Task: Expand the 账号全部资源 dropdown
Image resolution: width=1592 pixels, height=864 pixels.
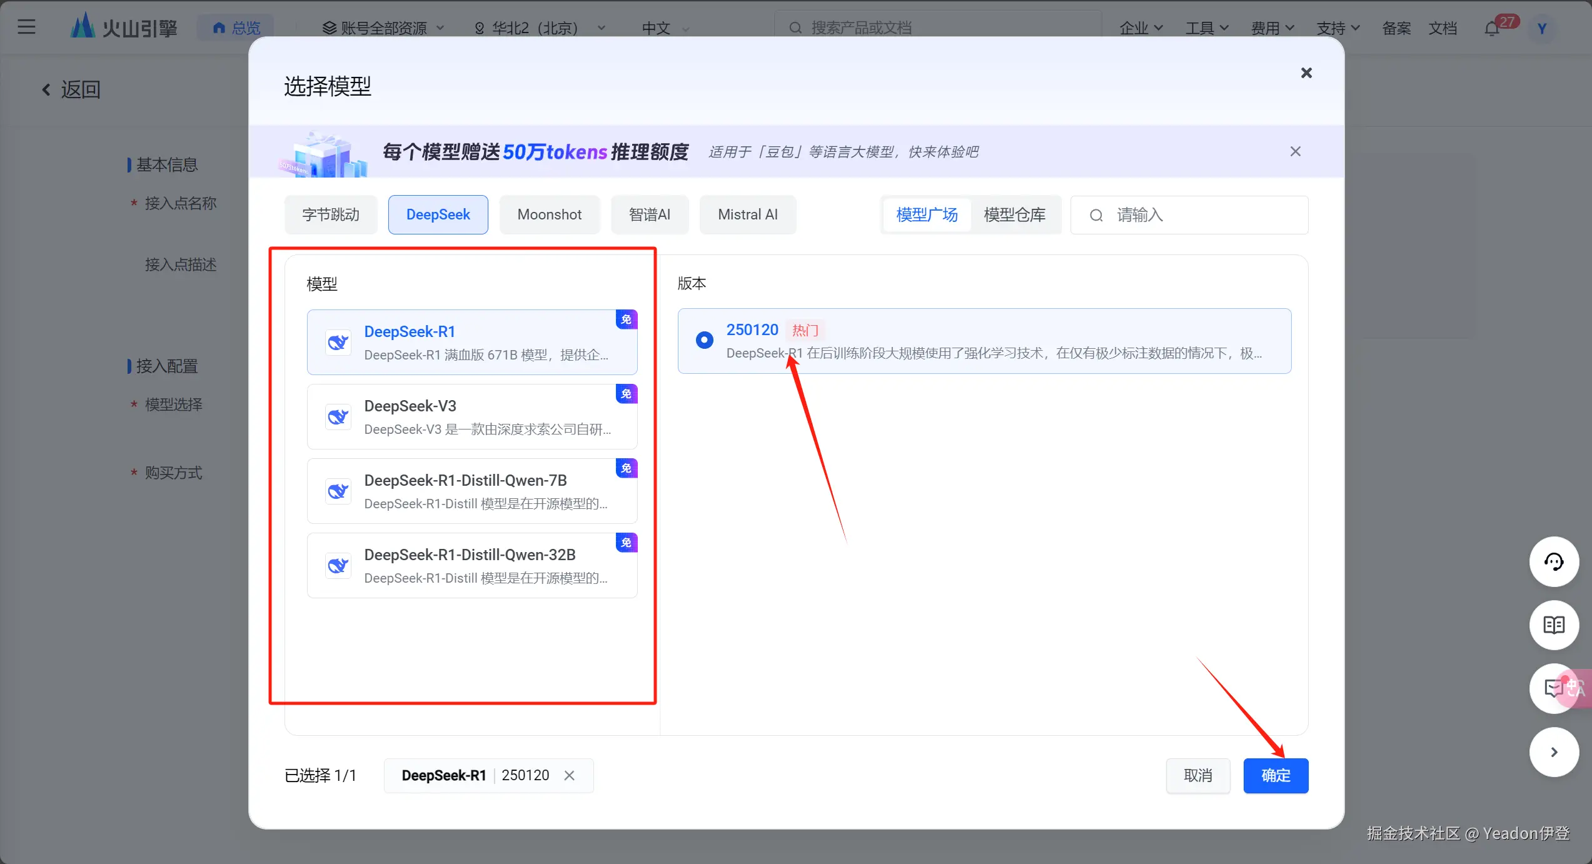Action: 383,28
